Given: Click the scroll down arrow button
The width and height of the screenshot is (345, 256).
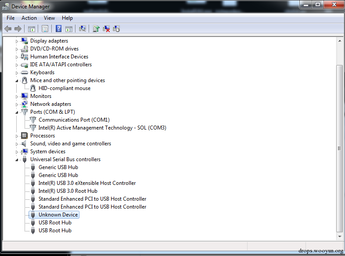Looking at the screenshot, I should [340, 237].
